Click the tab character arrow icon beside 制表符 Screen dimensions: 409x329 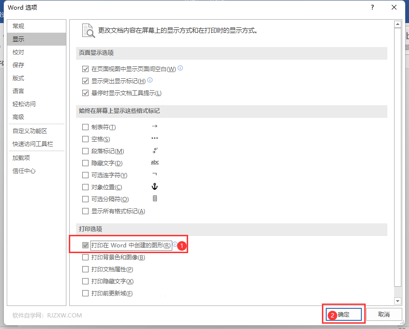(x=155, y=127)
